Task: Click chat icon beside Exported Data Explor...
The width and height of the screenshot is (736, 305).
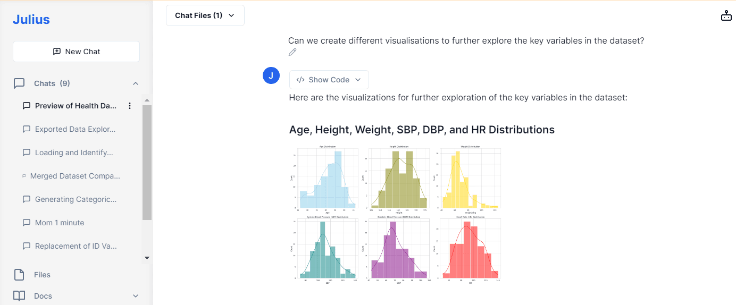Action: click(x=27, y=129)
